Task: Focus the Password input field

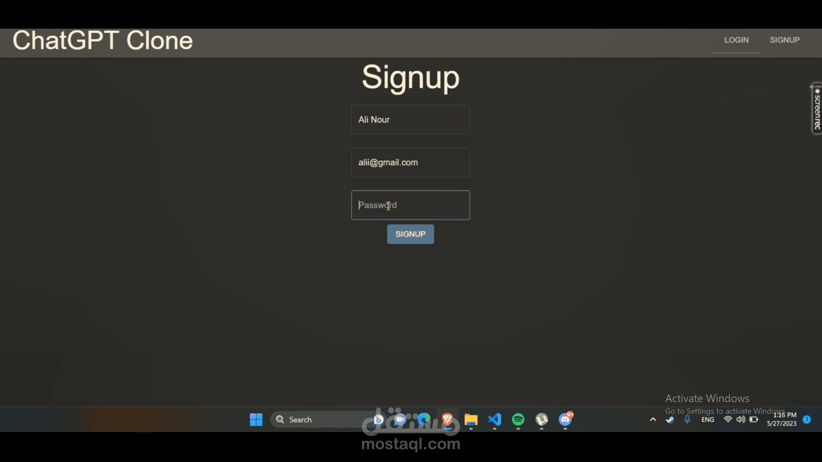Action: click(410, 205)
